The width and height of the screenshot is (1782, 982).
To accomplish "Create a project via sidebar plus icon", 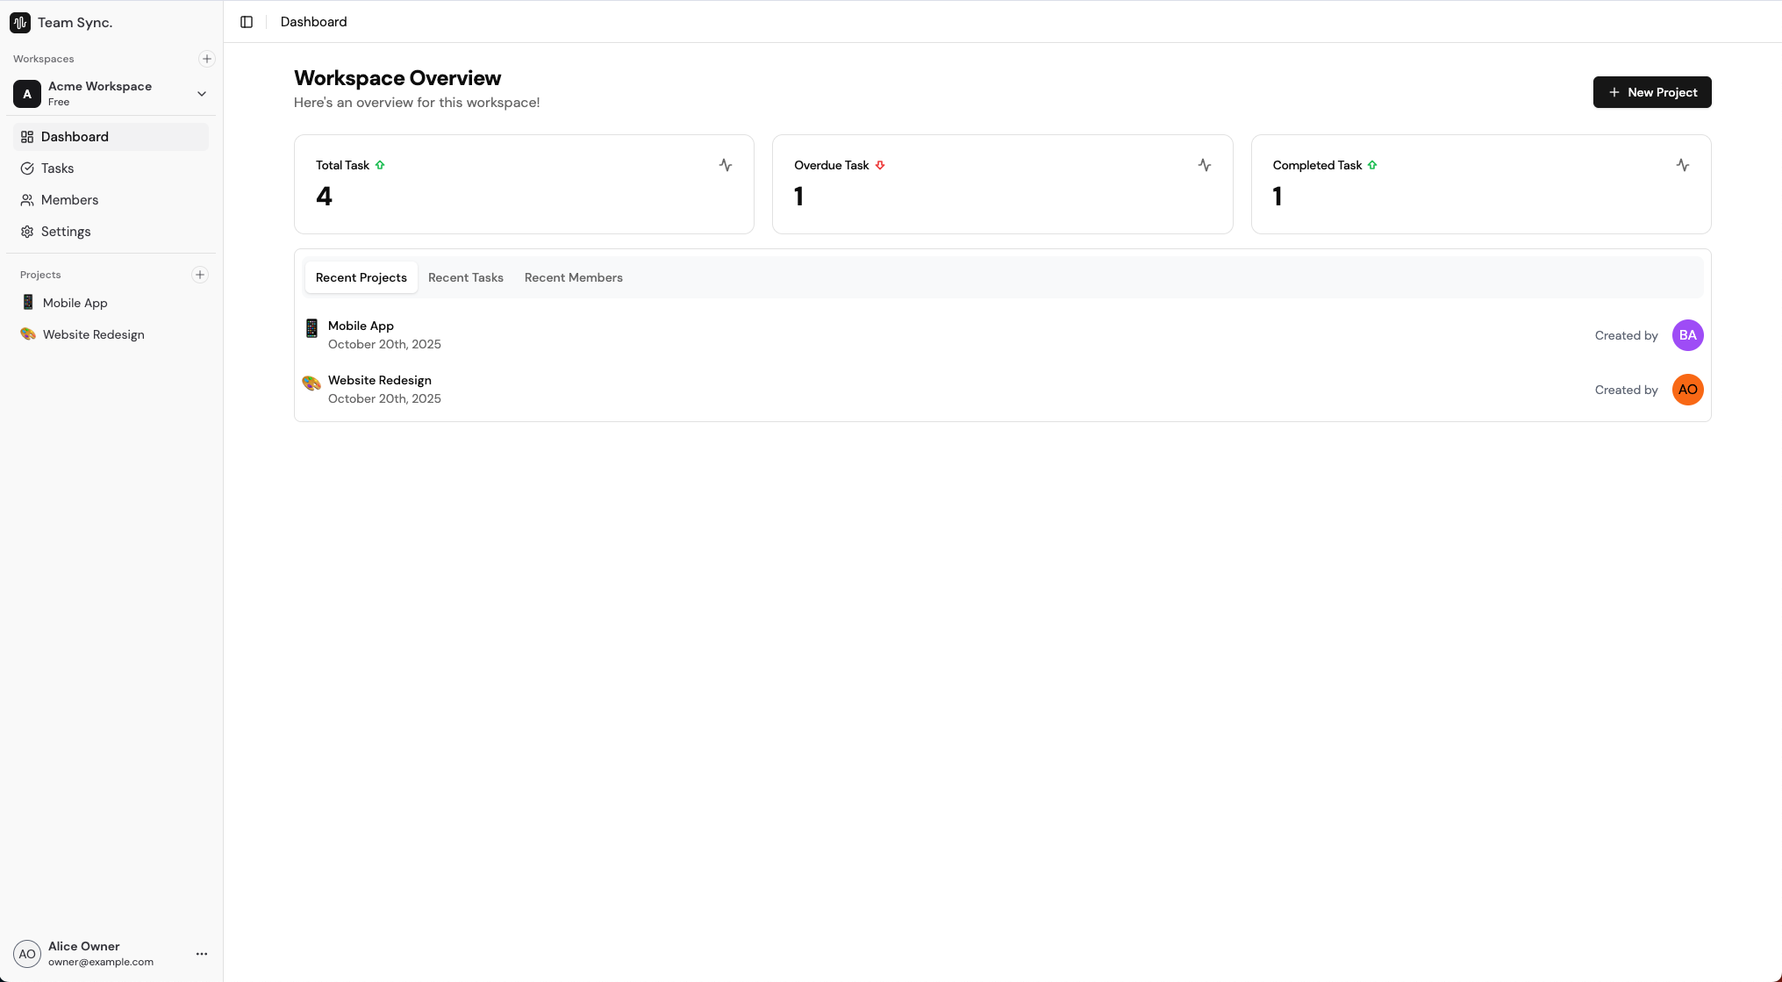I will 200,275.
